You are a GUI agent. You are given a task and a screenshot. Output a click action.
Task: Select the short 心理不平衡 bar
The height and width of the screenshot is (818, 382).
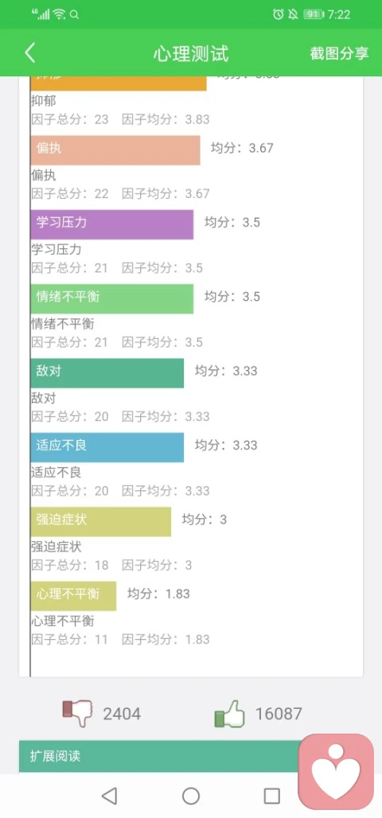point(73,596)
